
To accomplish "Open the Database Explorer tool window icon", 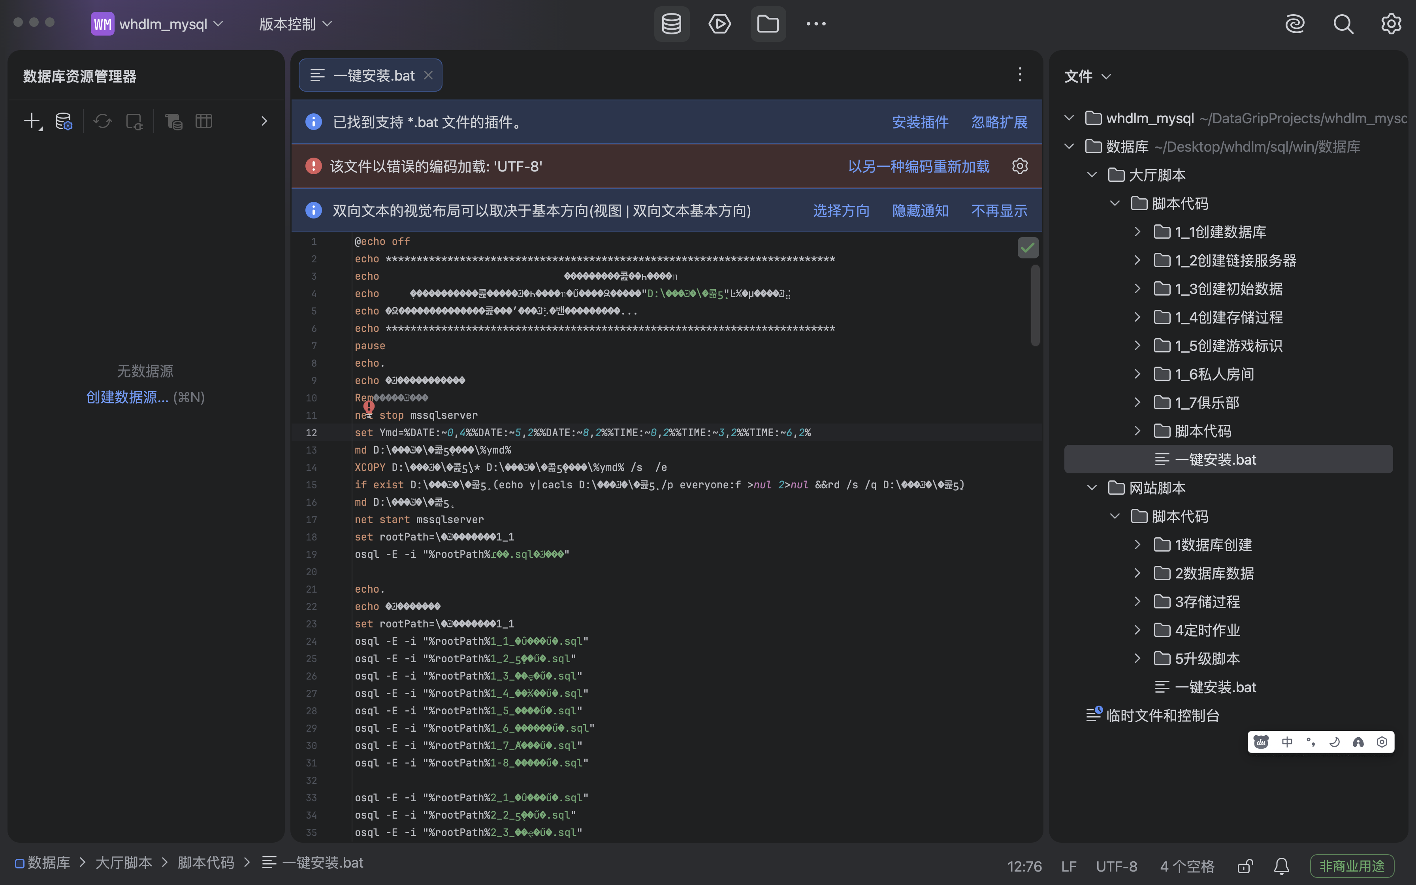I will click(671, 24).
